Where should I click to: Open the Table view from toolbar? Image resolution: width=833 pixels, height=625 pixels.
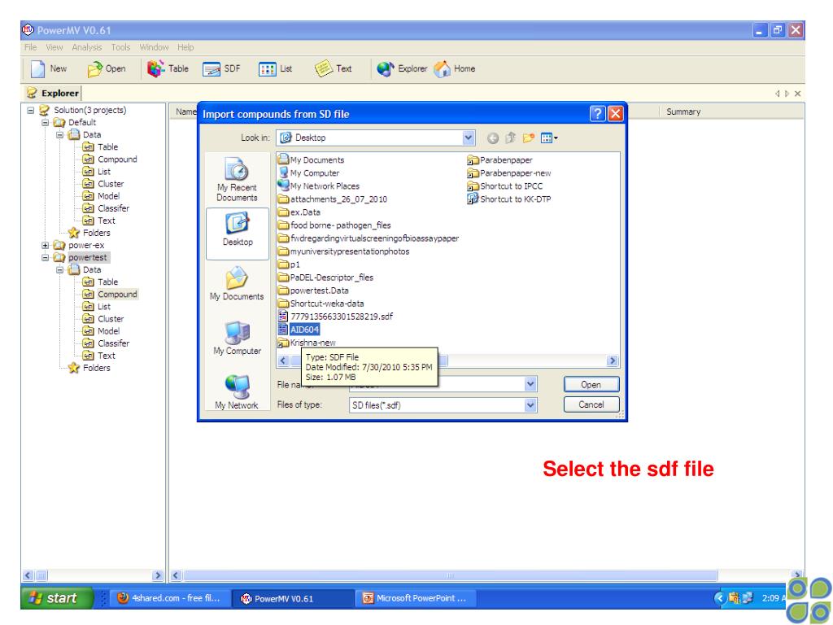168,68
